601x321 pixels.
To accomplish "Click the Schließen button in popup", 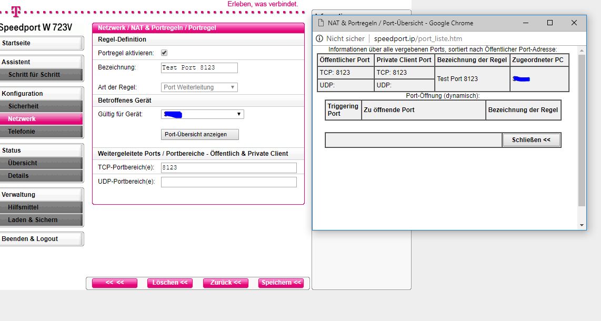I will tap(531, 140).
